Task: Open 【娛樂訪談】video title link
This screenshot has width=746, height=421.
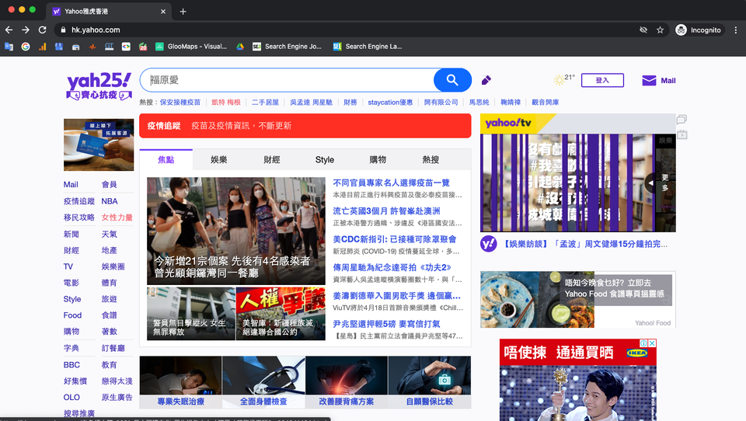Action: click(x=586, y=244)
